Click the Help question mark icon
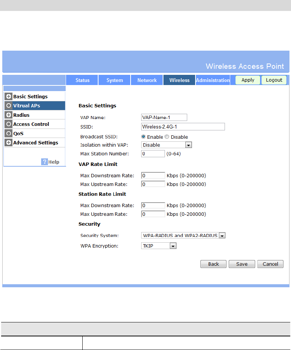 pyautogui.click(x=44, y=162)
